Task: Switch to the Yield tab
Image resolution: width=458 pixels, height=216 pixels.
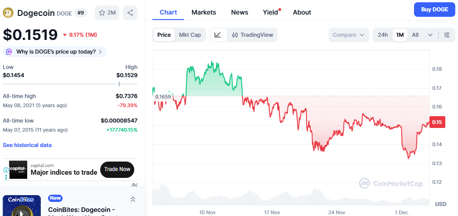Action: (271, 12)
